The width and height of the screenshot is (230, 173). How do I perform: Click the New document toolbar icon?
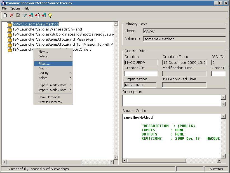(x=5, y=15)
